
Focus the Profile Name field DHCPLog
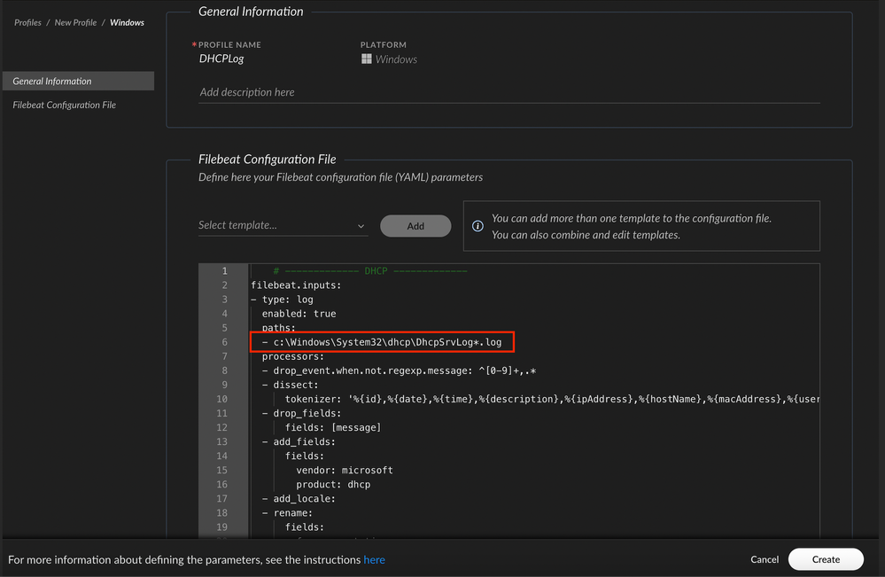click(221, 59)
